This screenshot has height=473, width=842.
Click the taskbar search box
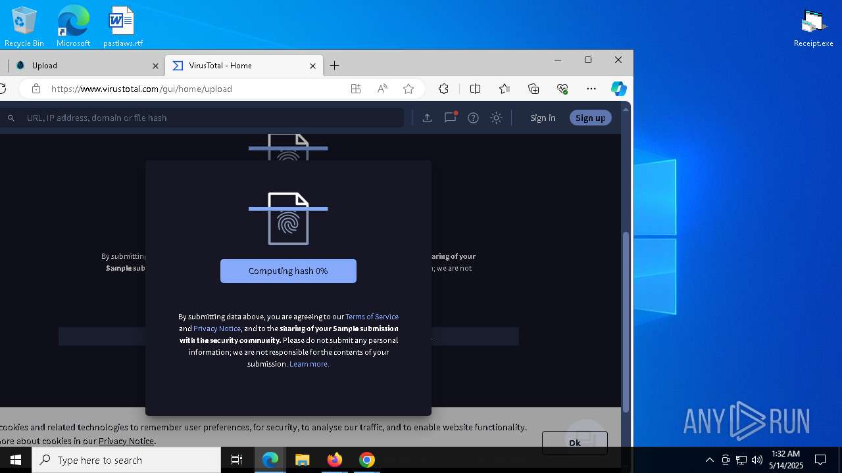coord(126,460)
